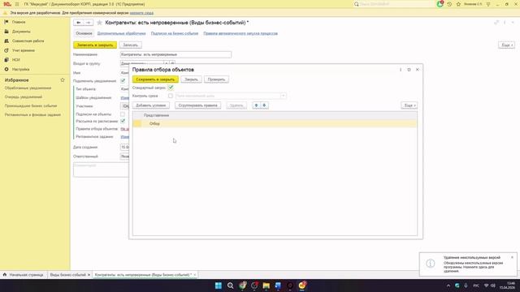Screen dimensions: 520x292
Task: Click the Сохранить и закрыть button
Action: pyautogui.click(x=155, y=79)
